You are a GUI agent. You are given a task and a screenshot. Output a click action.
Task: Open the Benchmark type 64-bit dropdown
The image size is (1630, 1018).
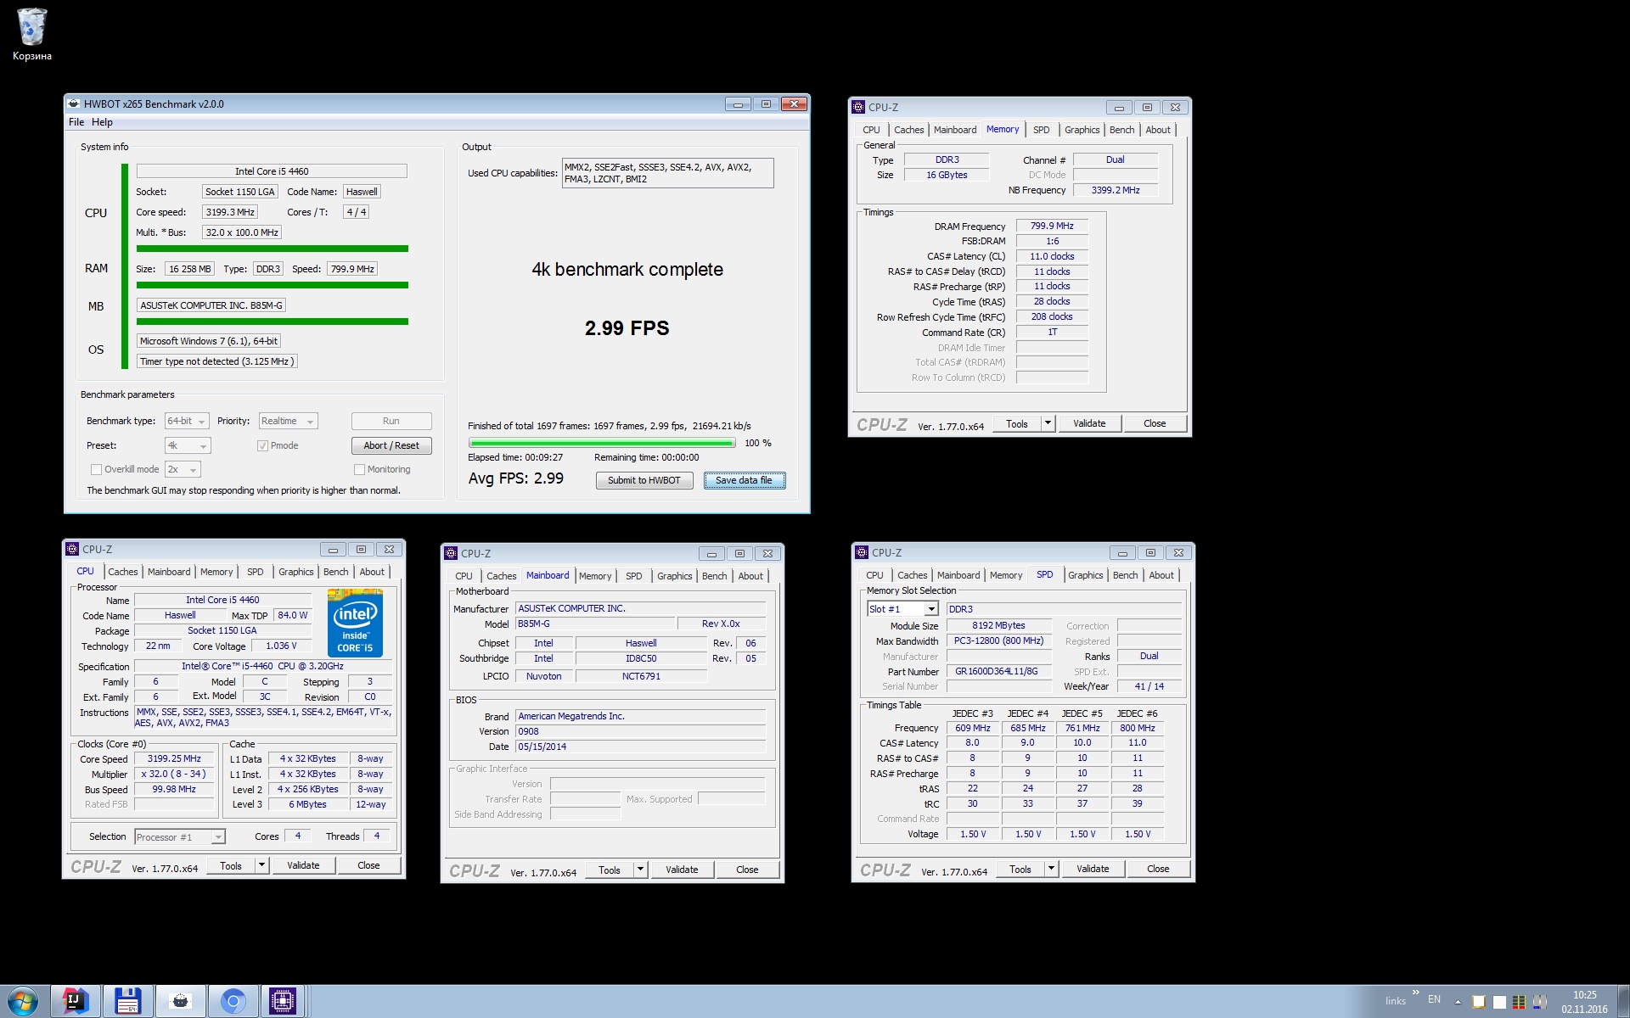pyautogui.click(x=187, y=421)
